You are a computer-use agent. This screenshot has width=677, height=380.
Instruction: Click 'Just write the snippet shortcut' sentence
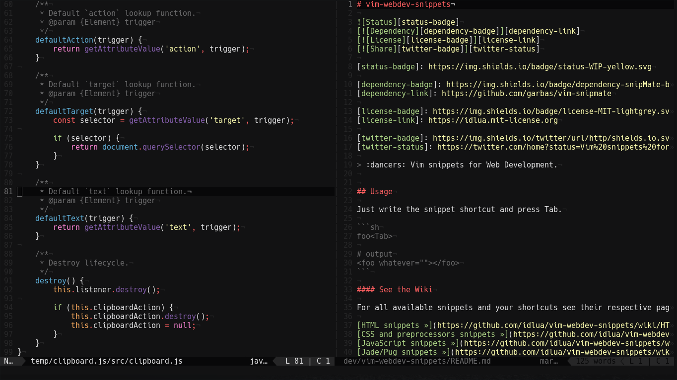[460, 209]
